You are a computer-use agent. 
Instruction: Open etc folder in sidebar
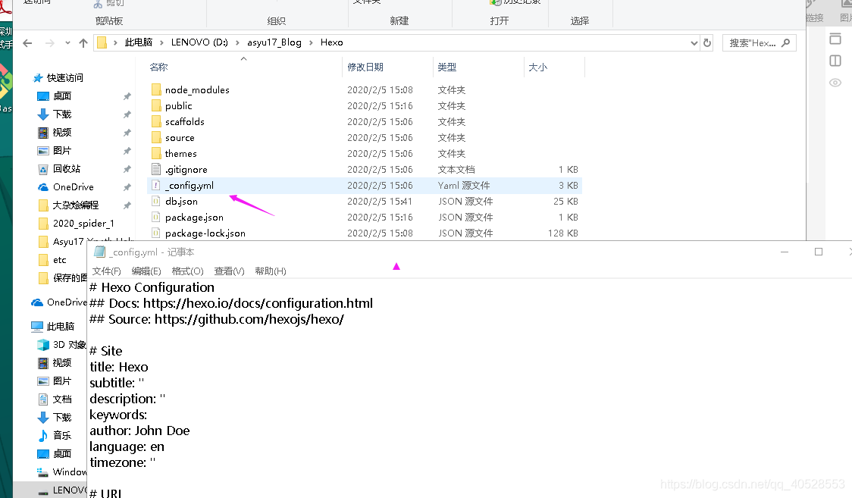tap(59, 259)
